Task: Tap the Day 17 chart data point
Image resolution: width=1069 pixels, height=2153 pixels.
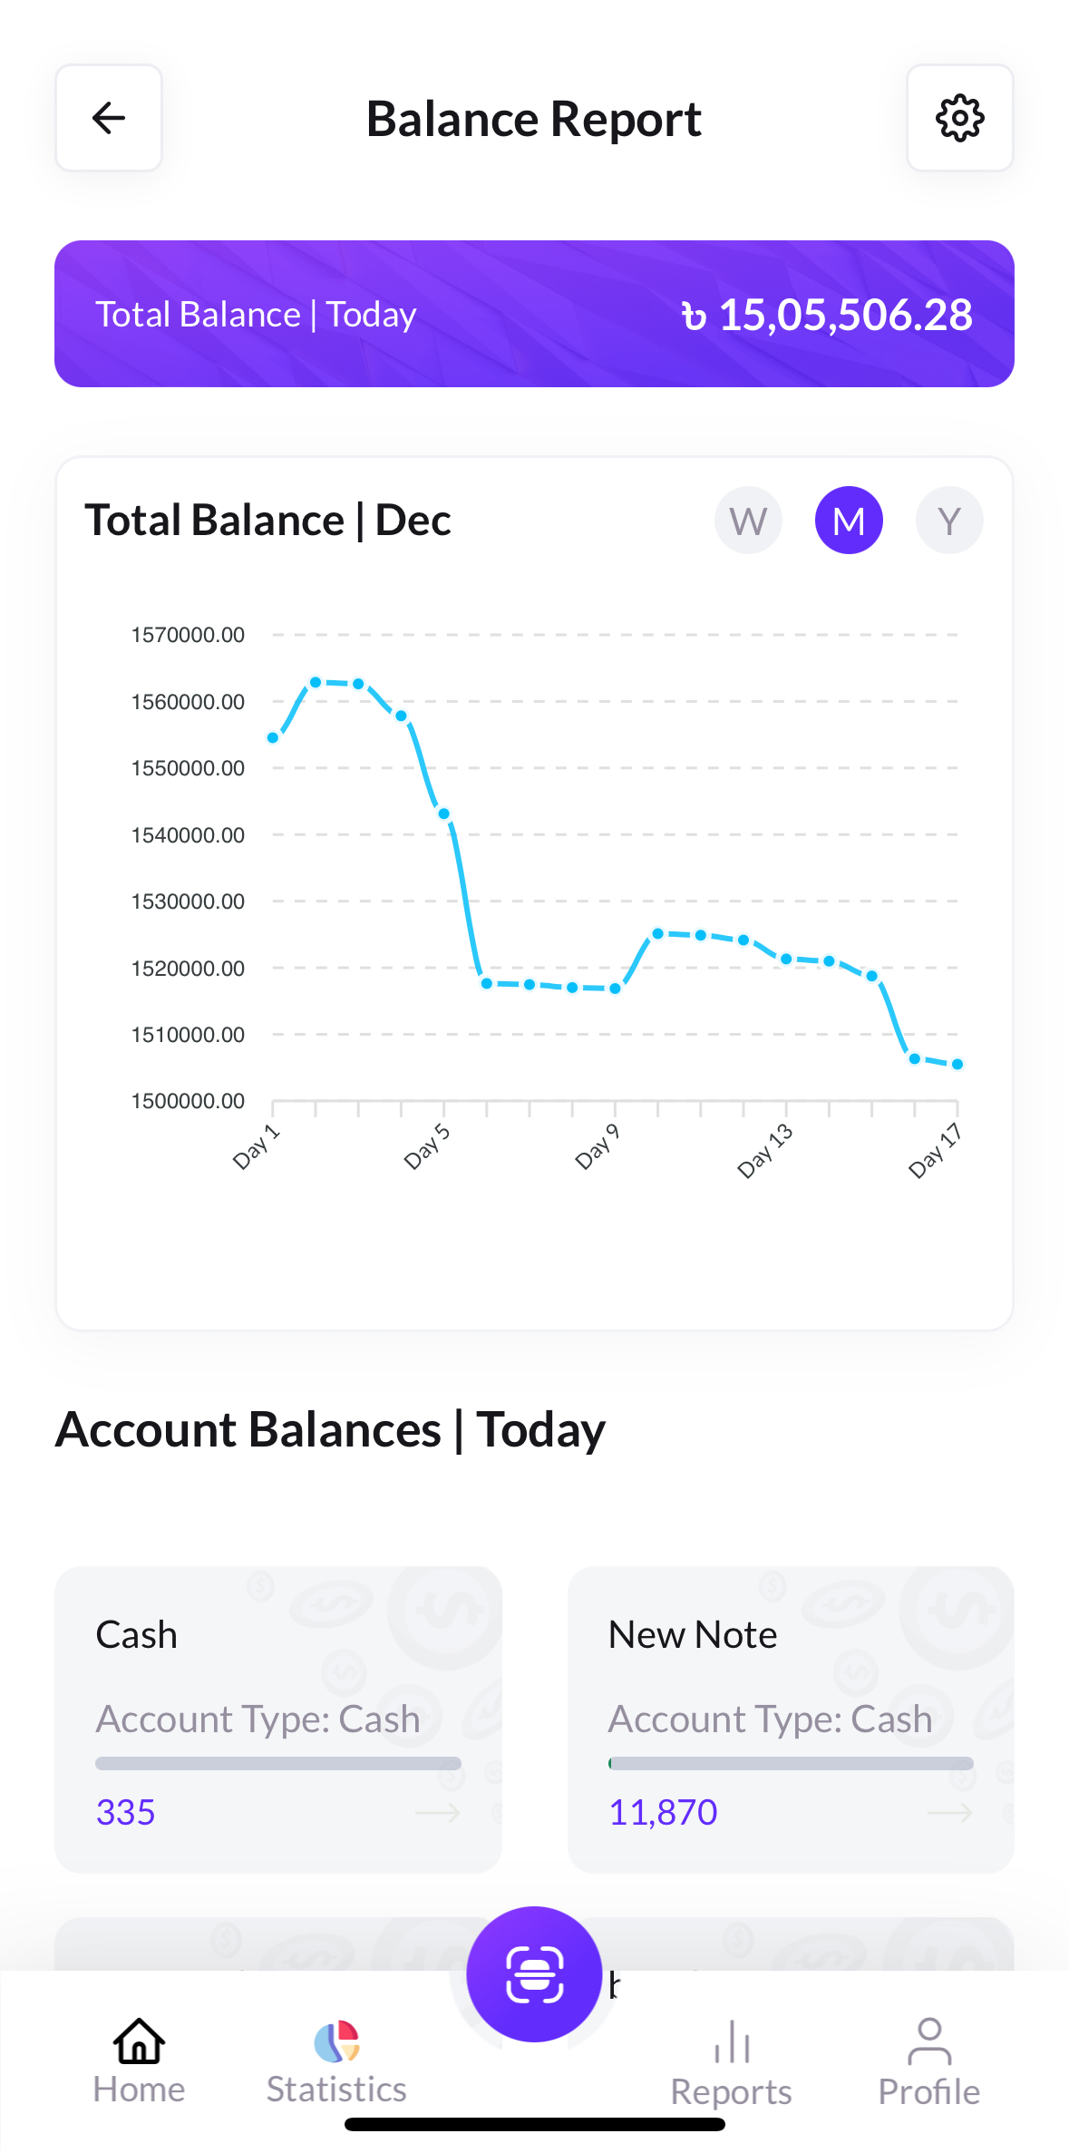Action: click(957, 1064)
